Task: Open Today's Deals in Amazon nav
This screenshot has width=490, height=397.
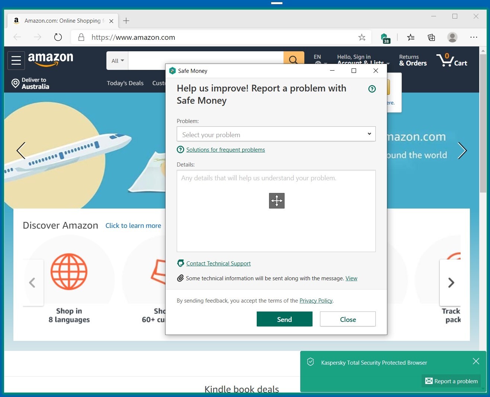Action: (125, 83)
